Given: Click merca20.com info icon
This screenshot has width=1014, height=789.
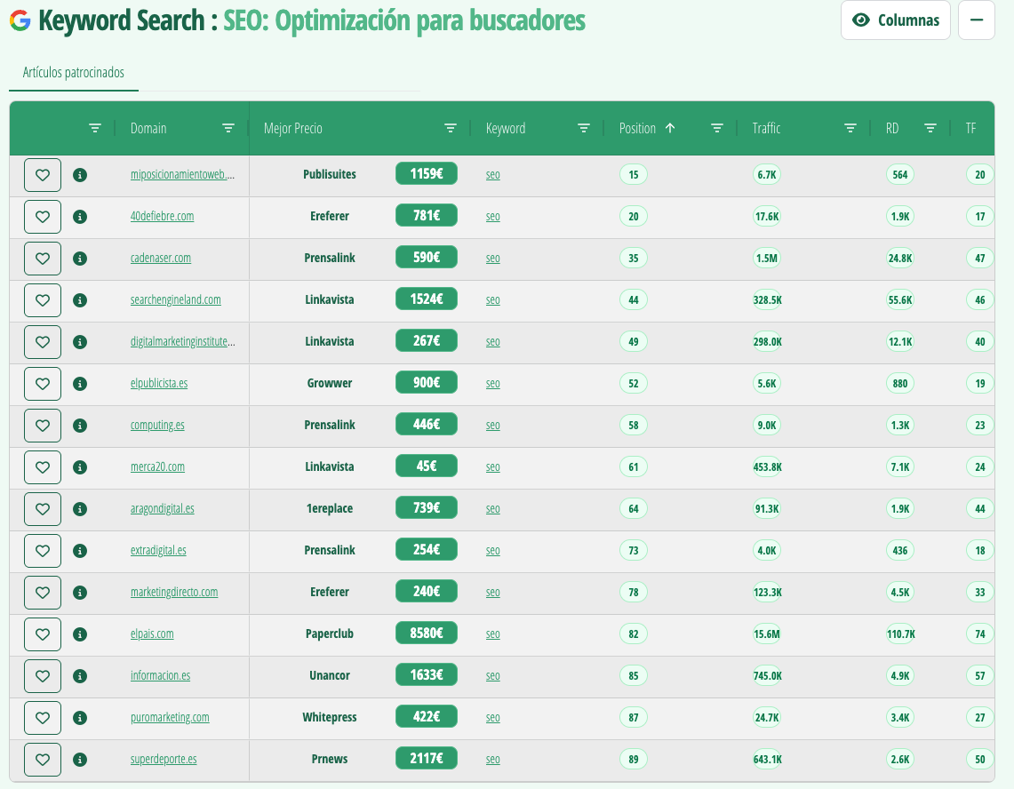Looking at the screenshot, I should tap(80, 467).
